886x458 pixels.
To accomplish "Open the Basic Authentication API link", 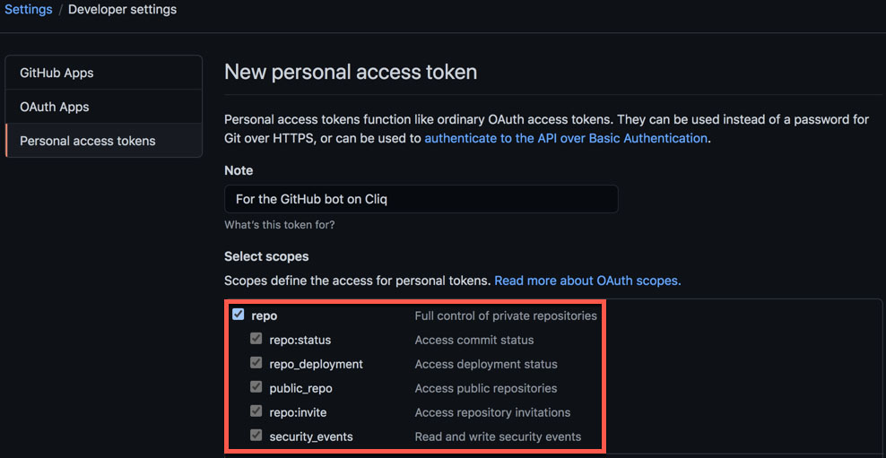I will click(566, 138).
